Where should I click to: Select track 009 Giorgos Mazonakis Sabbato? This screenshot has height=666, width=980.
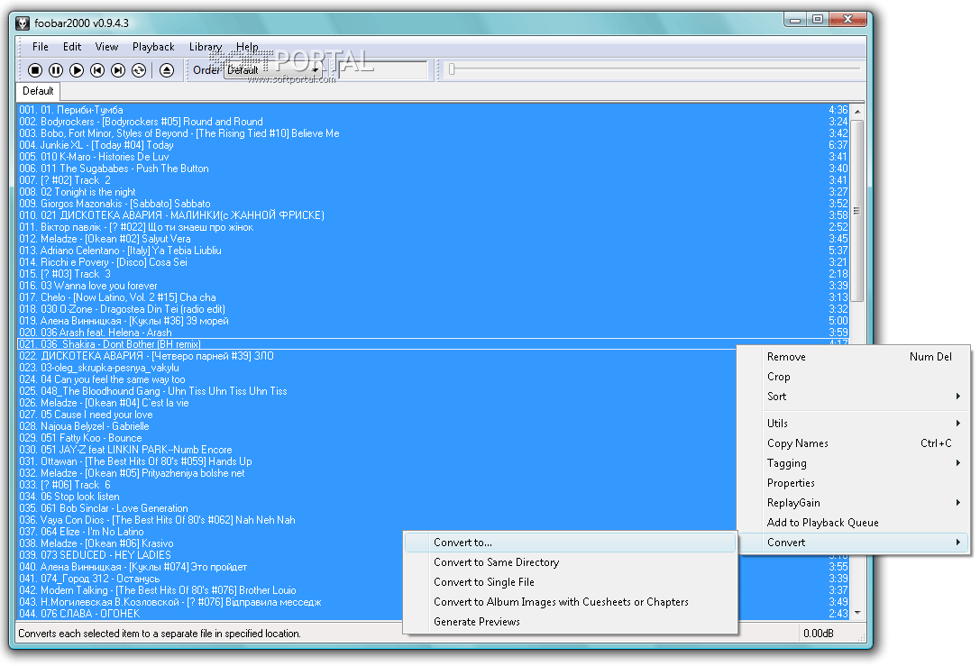(x=433, y=204)
